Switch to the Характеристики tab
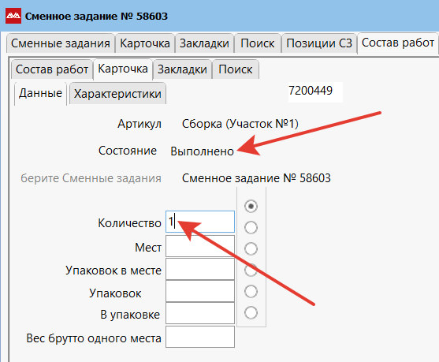439x362 pixels. pos(117,94)
